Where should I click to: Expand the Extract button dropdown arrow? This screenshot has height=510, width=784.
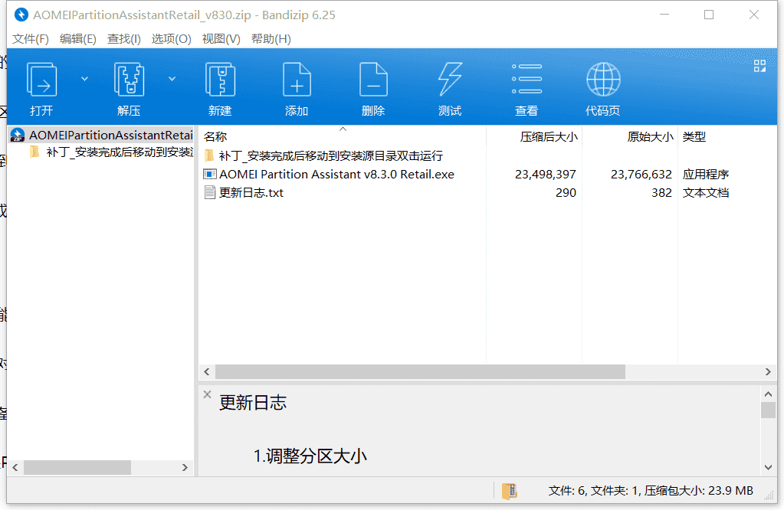pos(172,79)
